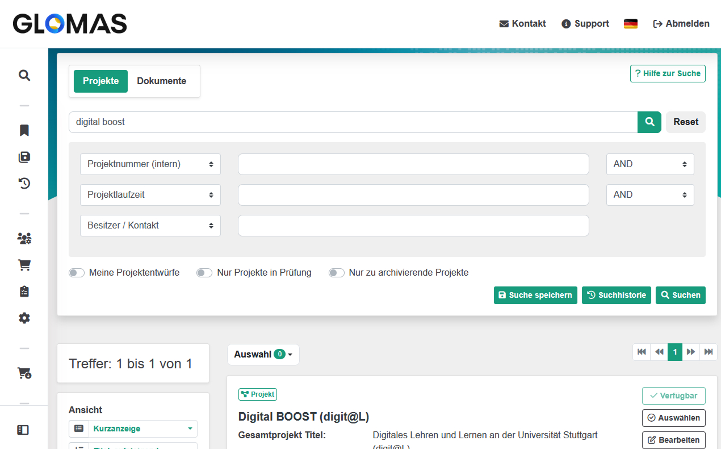This screenshot has width=721, height=449.
Task: Click the Hilfe zur Suche button
Action: [x=668, y=73]
